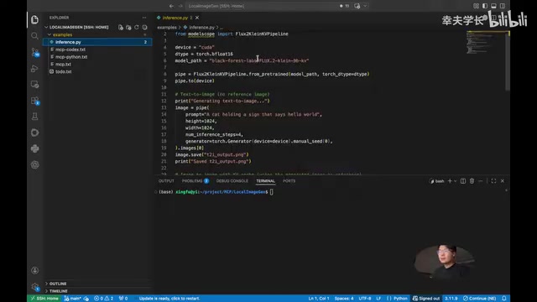Viewport: 537px width, 302px height.
Task: Click the Signed out status item
Action: (x=425, y=299)
